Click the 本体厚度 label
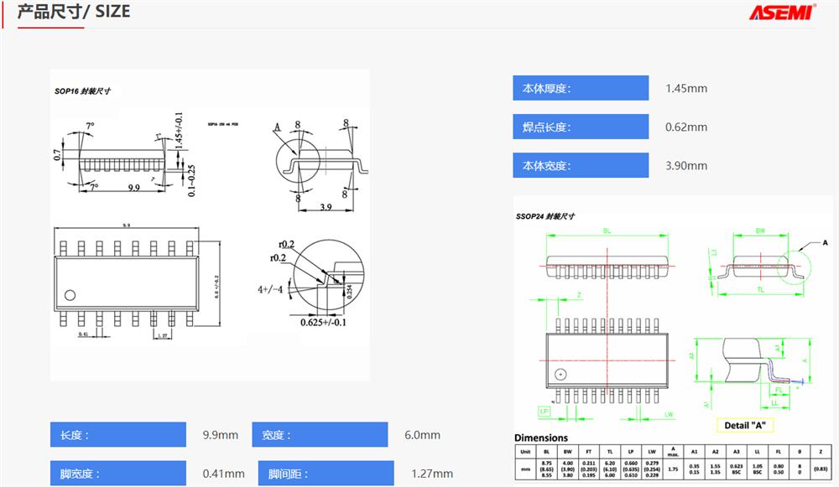Viewport: 839px width, 487px height. pyautogui.click(x=581, y=88)
